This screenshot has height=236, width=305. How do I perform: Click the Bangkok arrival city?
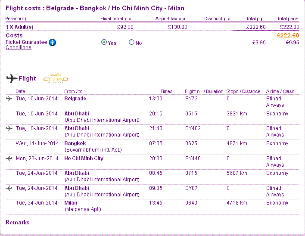point(75,143)
